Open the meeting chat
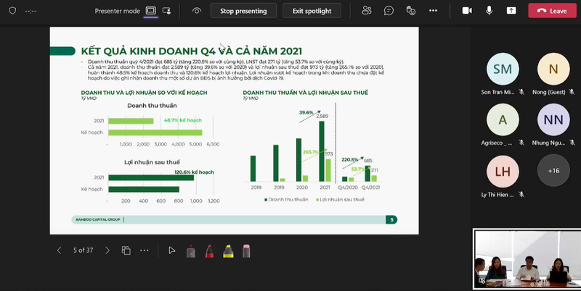This screenshot has height=291, width=581. 389,11
